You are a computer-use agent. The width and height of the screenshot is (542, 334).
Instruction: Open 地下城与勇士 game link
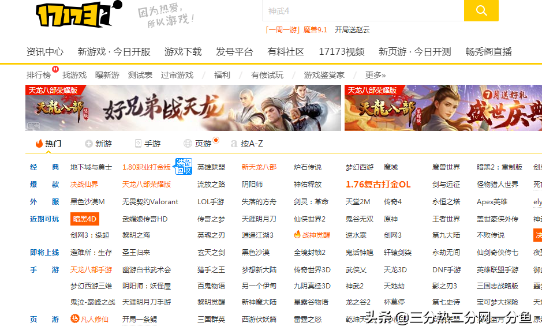[91, 167]
